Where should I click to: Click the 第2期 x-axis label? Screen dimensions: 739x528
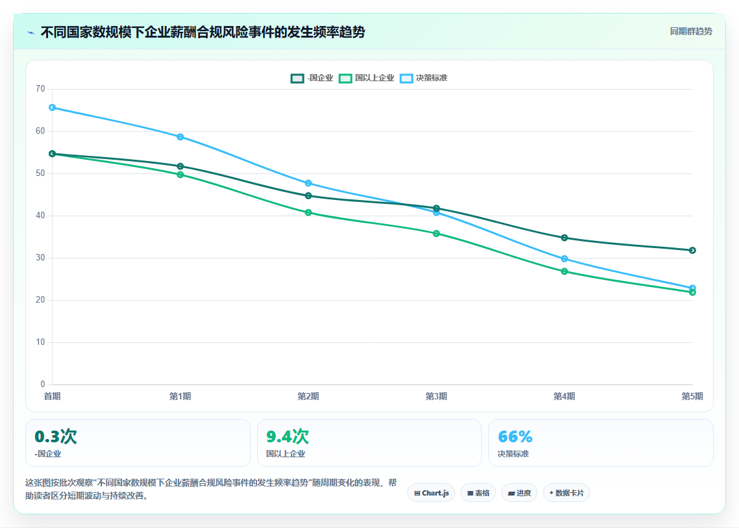[308, 396]
